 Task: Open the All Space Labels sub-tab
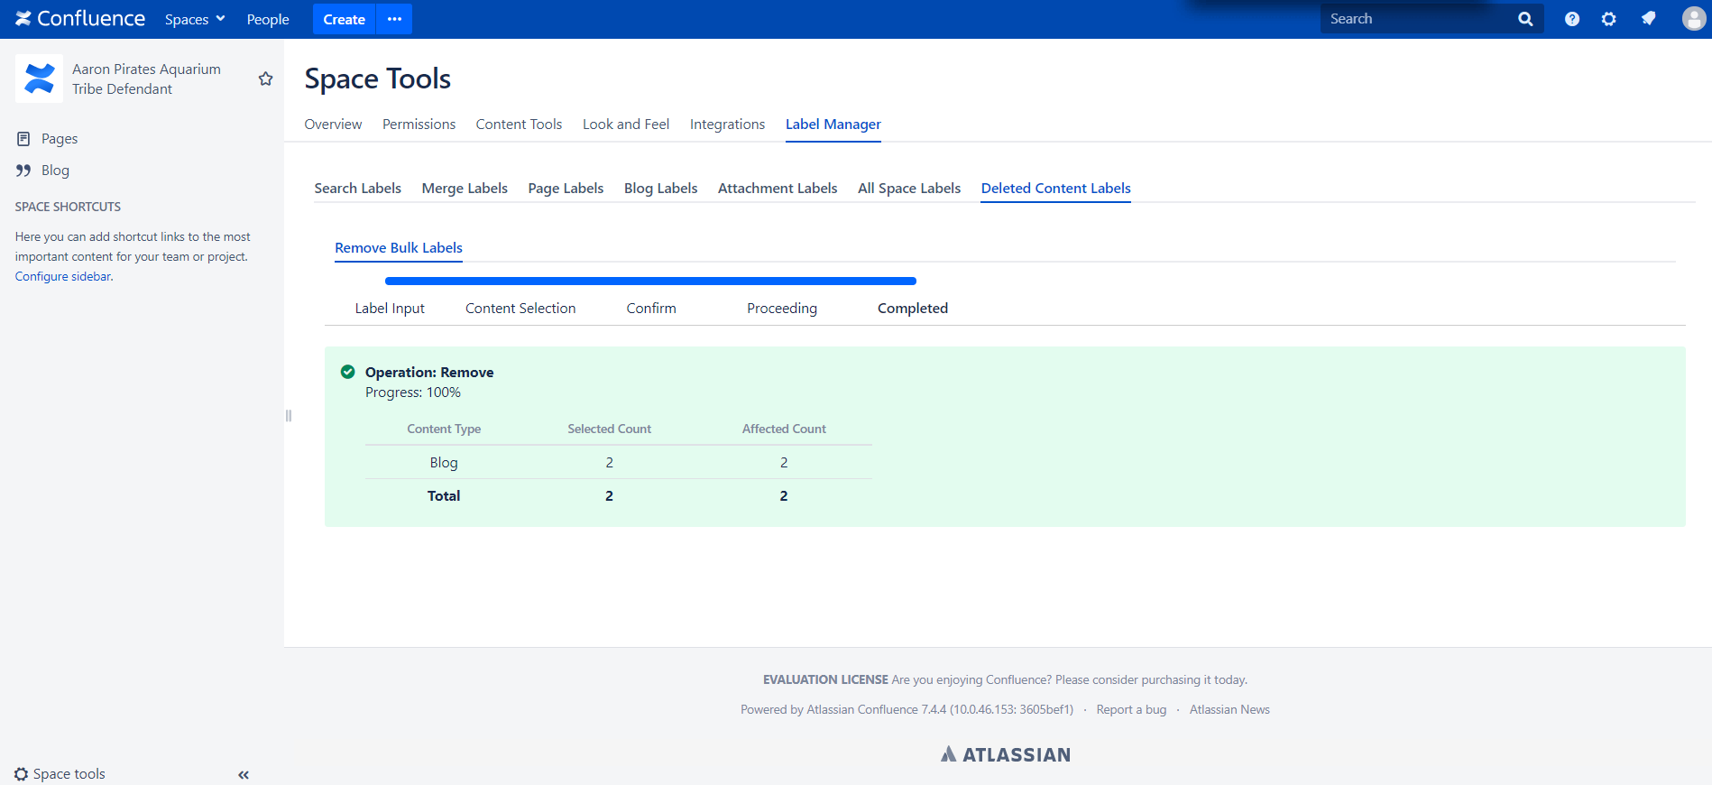coord(909,189)
